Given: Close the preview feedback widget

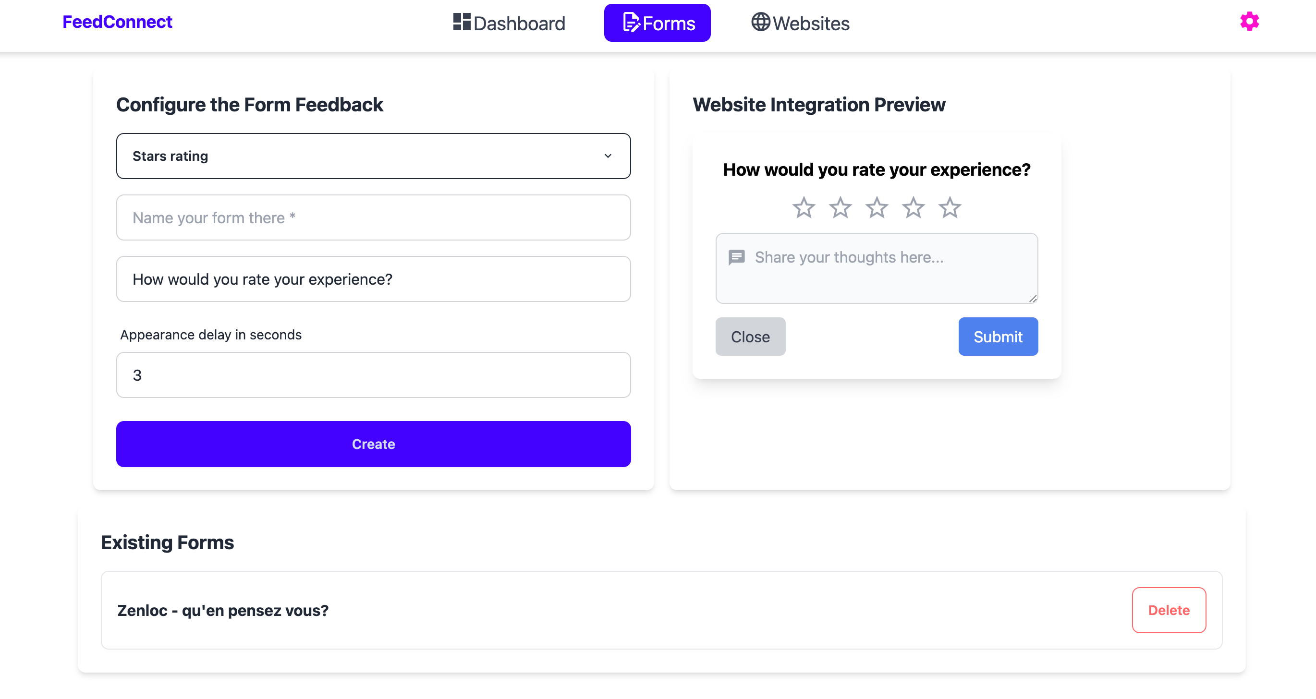Looking at the screenshot, I should (x=750, y=337).
